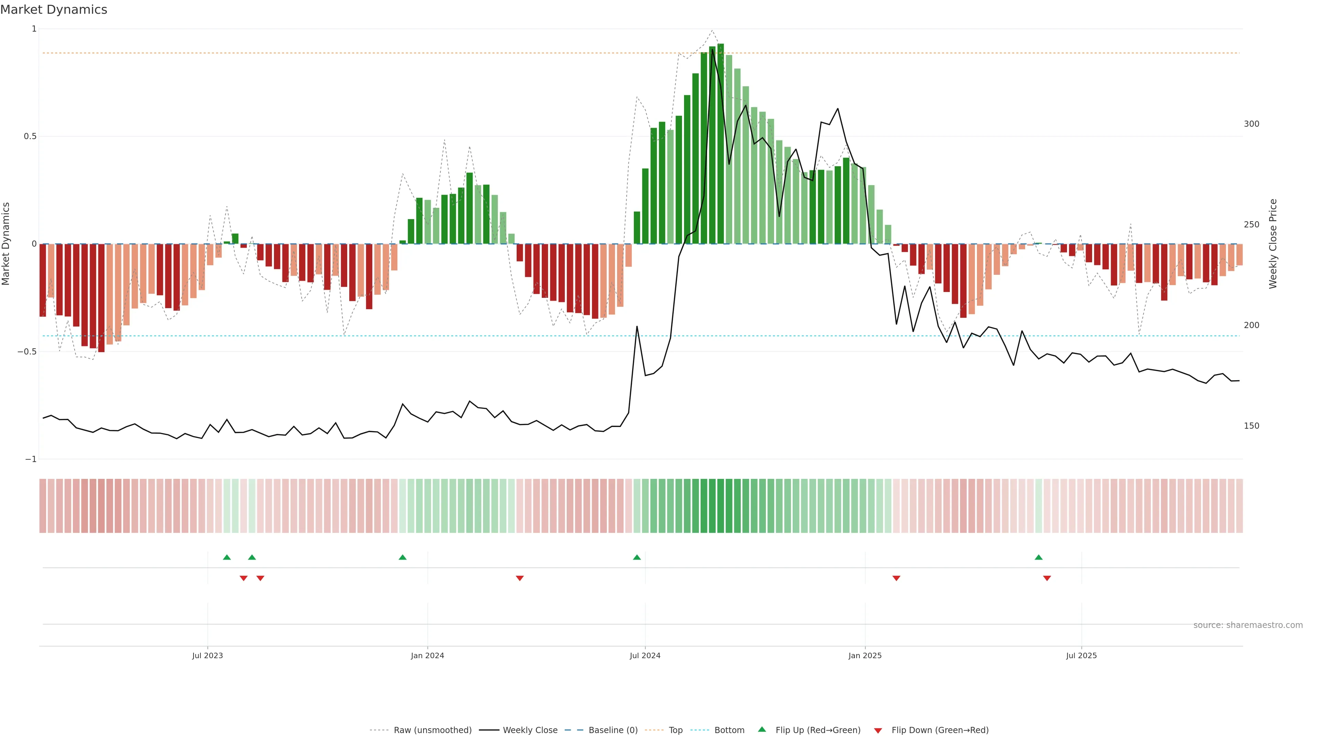Click the first green flip-up marker after Jul 2023
1320x742 pixels.
pyautogui.click(x=227, y=557)
